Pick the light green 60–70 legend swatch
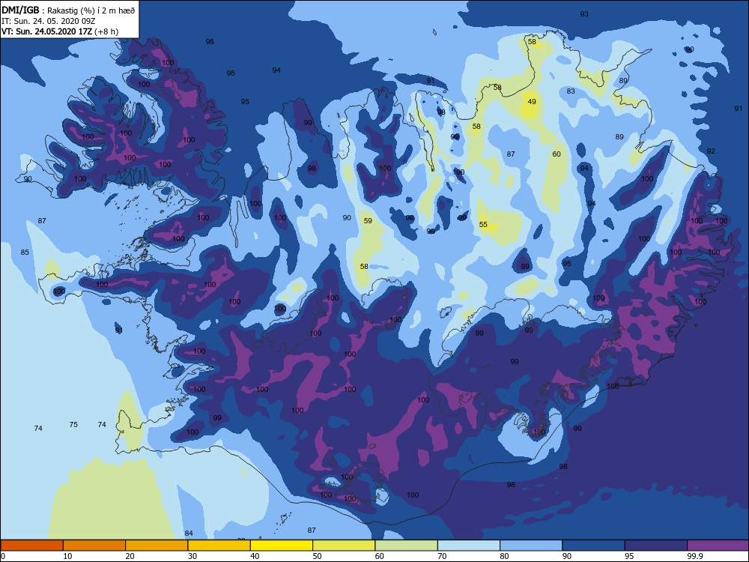The height and width of the screenshot is (562, 749). point(407,546)
